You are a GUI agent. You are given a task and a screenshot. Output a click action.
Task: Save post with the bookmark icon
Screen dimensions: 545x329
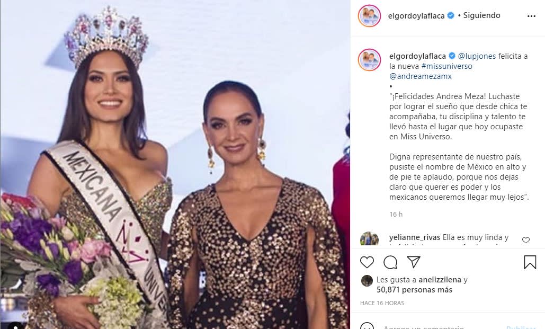pyautogui.click(x=530, y=262)
